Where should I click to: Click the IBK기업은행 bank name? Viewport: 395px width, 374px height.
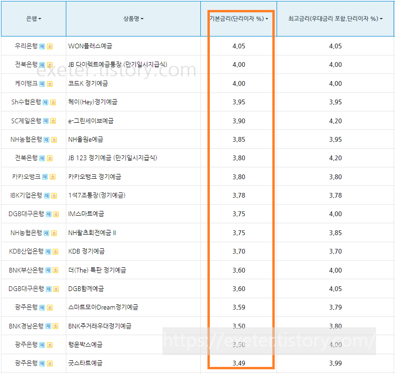(26, 195)
